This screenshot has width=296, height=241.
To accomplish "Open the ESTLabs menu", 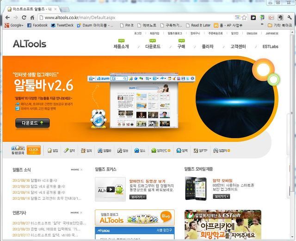I will point(270,46).
